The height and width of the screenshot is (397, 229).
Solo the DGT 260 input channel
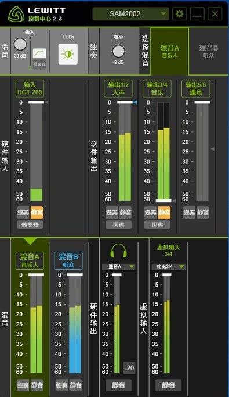coord(23,212)
